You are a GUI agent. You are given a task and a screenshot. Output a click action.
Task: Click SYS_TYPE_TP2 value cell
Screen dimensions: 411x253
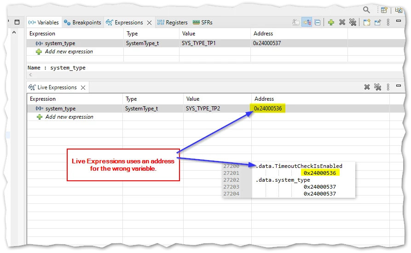click(203, 109)
